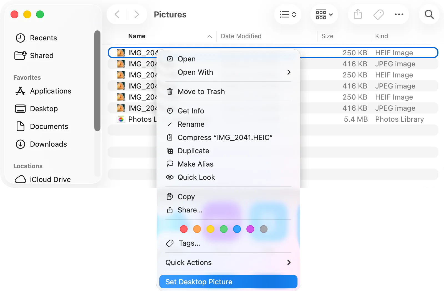Click the Move to Trash icon
The width and height of the screenshot is (444, 291).
tap(170, 92)
